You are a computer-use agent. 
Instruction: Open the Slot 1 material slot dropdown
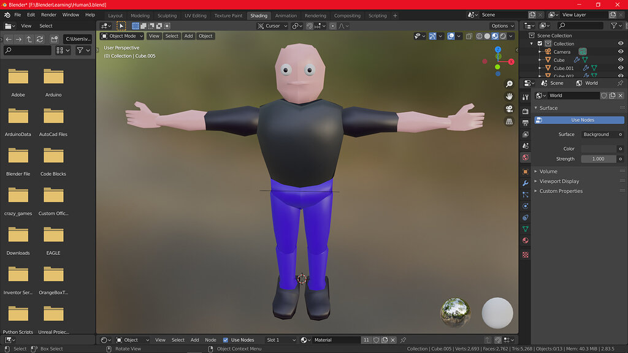pos(280,340)
